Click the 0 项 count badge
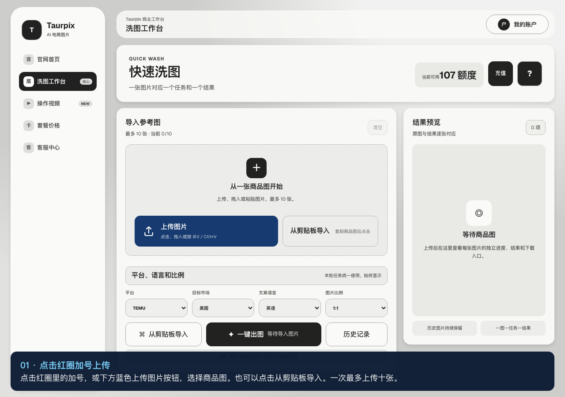The width and height of the screenshot is (565, 397). [x=535, y=127]
